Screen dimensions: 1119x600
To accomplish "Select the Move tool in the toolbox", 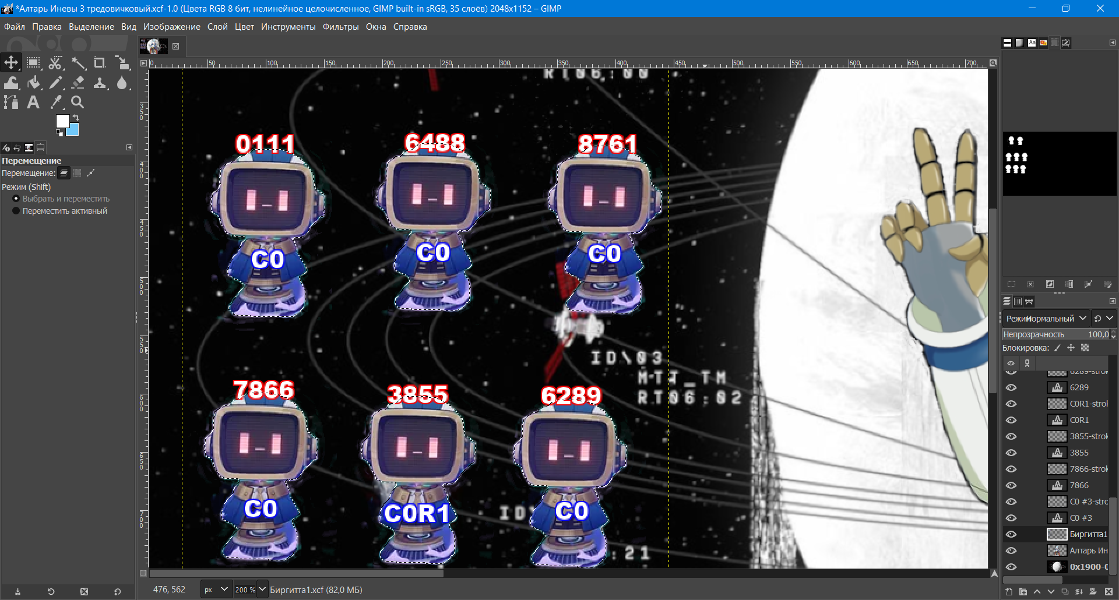I will pos(11,63).
